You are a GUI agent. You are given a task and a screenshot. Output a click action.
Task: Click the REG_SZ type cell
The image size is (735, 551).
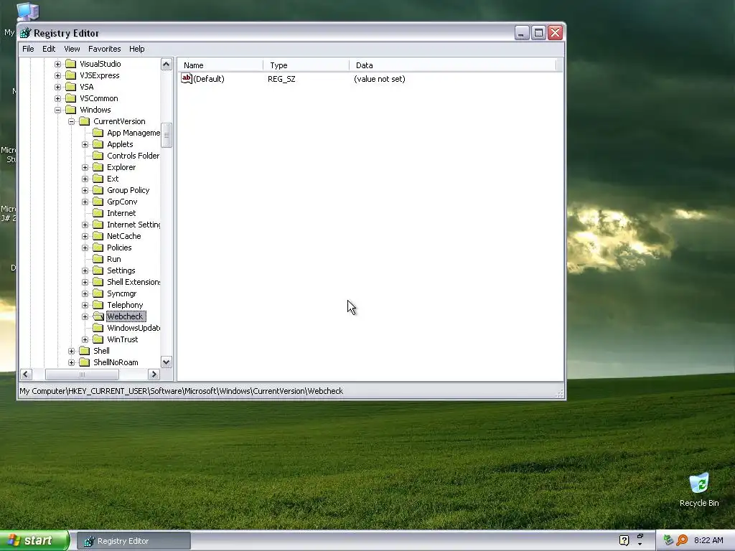click(x=281, y=79)
